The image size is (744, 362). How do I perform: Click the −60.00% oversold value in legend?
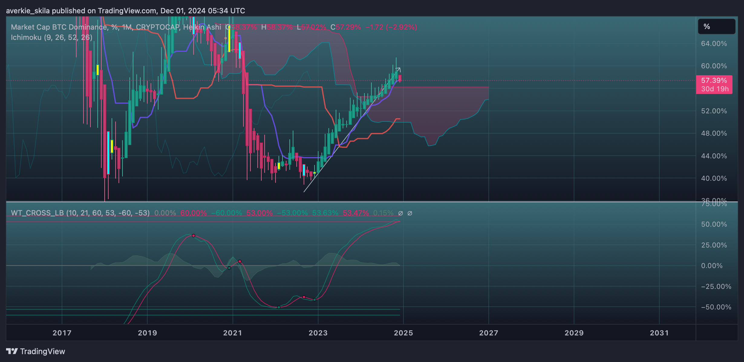pyautogui.click(x=227, y=213)
